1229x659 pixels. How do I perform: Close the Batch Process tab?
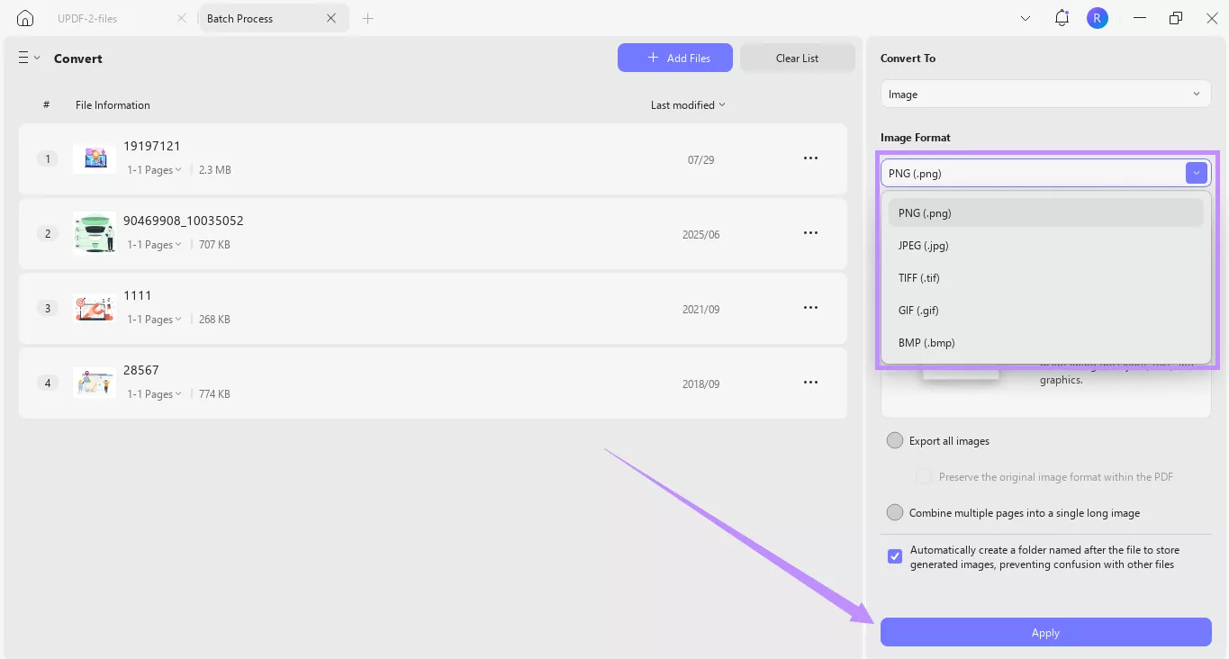331,18
